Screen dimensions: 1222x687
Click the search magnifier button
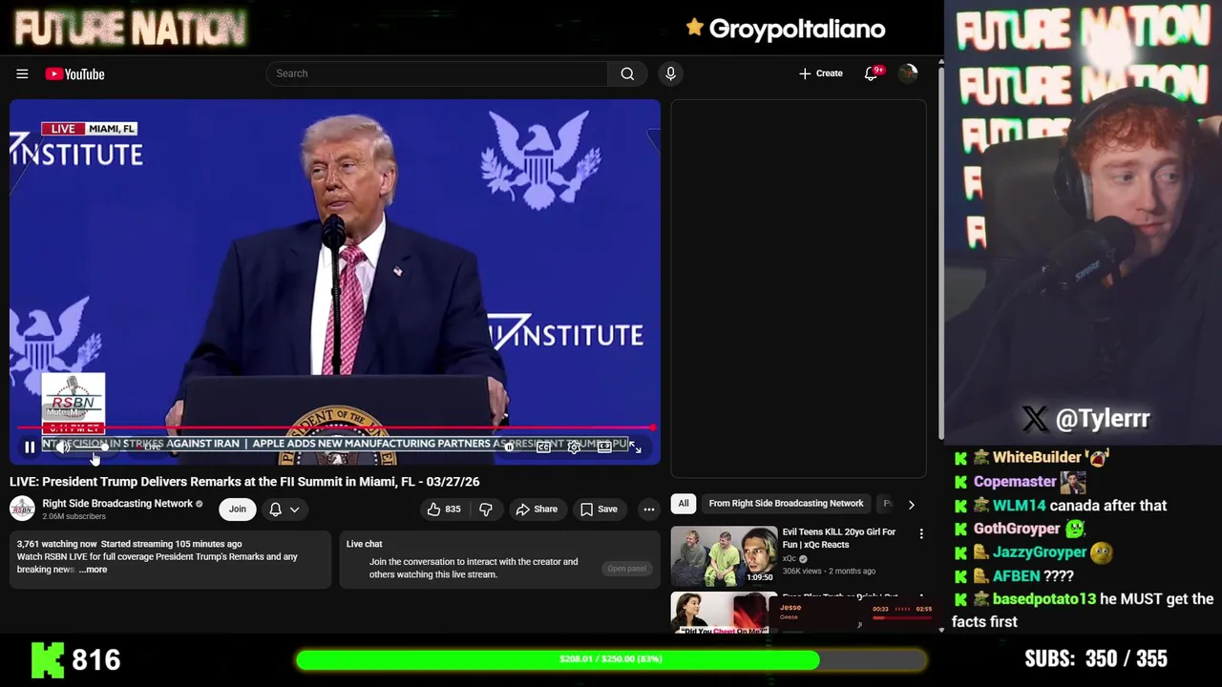pyautogui.click(x=627, y=73)
